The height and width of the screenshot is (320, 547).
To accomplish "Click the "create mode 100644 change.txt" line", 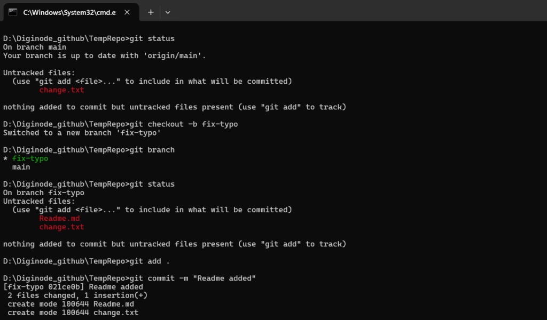I will tap(73, 312).
